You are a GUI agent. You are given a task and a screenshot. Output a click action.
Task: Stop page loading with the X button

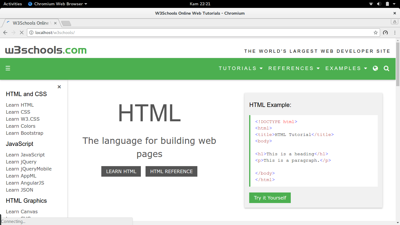[x=21, y=33]
